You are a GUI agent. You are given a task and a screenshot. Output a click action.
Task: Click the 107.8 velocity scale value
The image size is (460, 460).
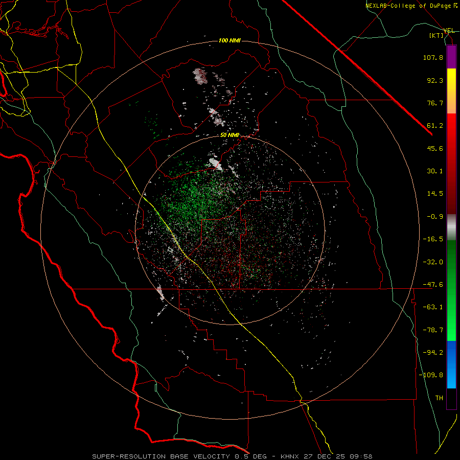pyautogui.click(x=433, y=57)
